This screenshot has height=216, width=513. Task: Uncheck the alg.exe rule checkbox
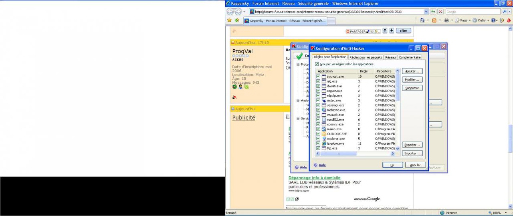pyautogui.click(x=318, y=81)
